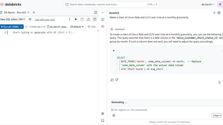Open the kebab more-options menu
This screenshot has width=223, height=125.
point(69,19)
